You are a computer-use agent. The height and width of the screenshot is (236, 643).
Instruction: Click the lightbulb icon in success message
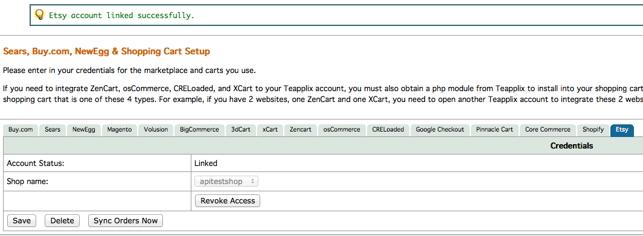point(39,14)
